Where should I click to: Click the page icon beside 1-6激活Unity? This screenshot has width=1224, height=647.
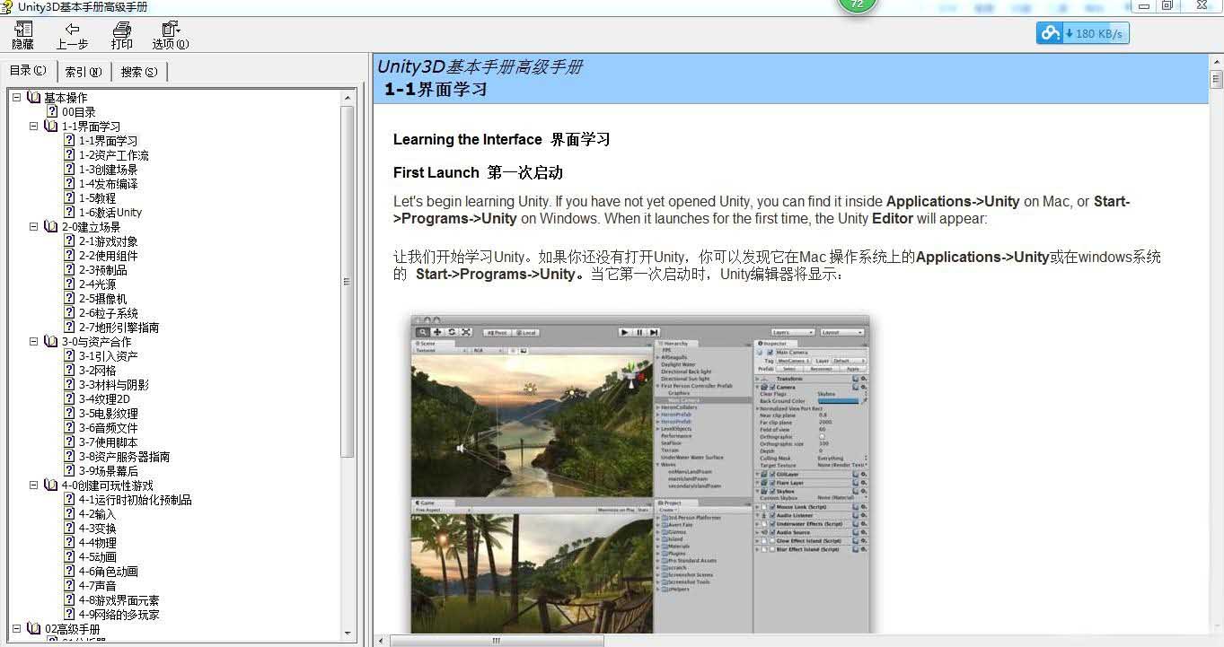(69, 212)
